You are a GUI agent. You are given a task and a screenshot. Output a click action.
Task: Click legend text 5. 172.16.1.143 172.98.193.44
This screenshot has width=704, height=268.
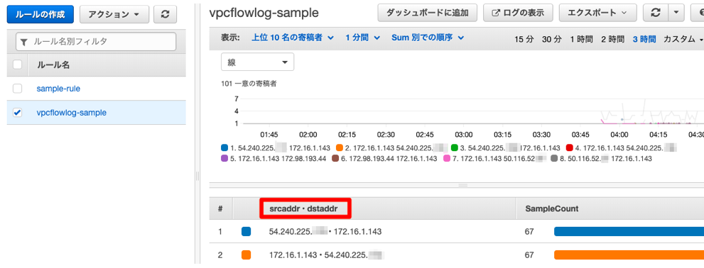point(278,159)
